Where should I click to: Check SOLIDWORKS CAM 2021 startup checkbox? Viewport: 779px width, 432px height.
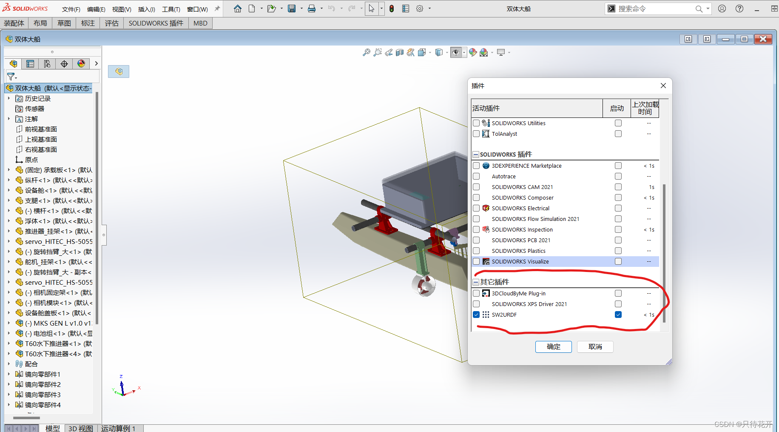618,187
